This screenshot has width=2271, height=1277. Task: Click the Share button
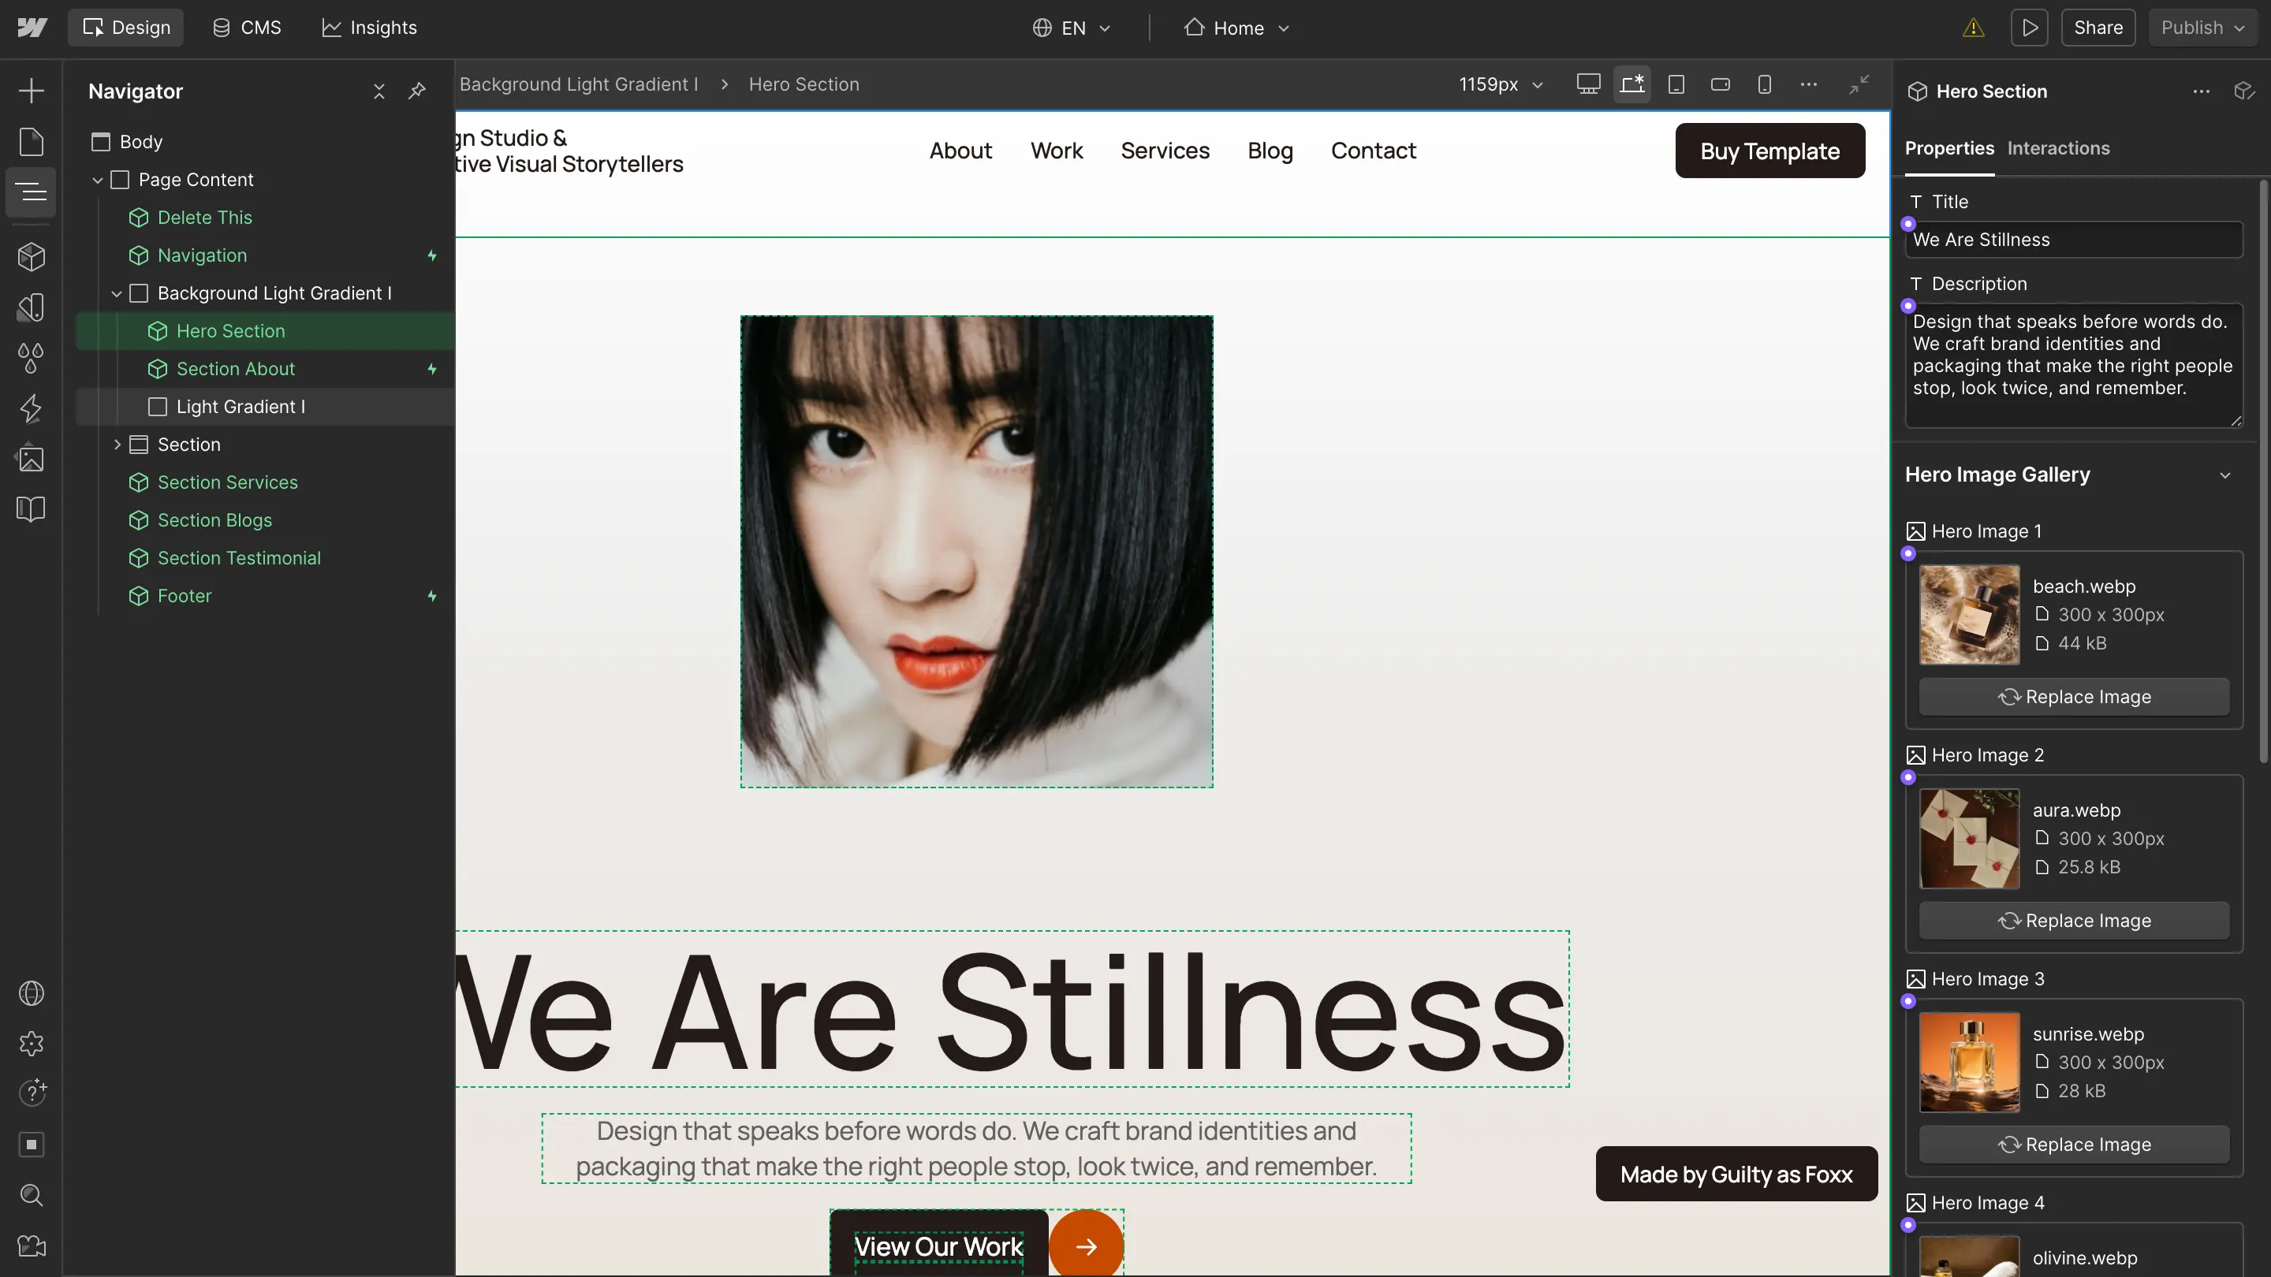click(x=2098, y=28)
